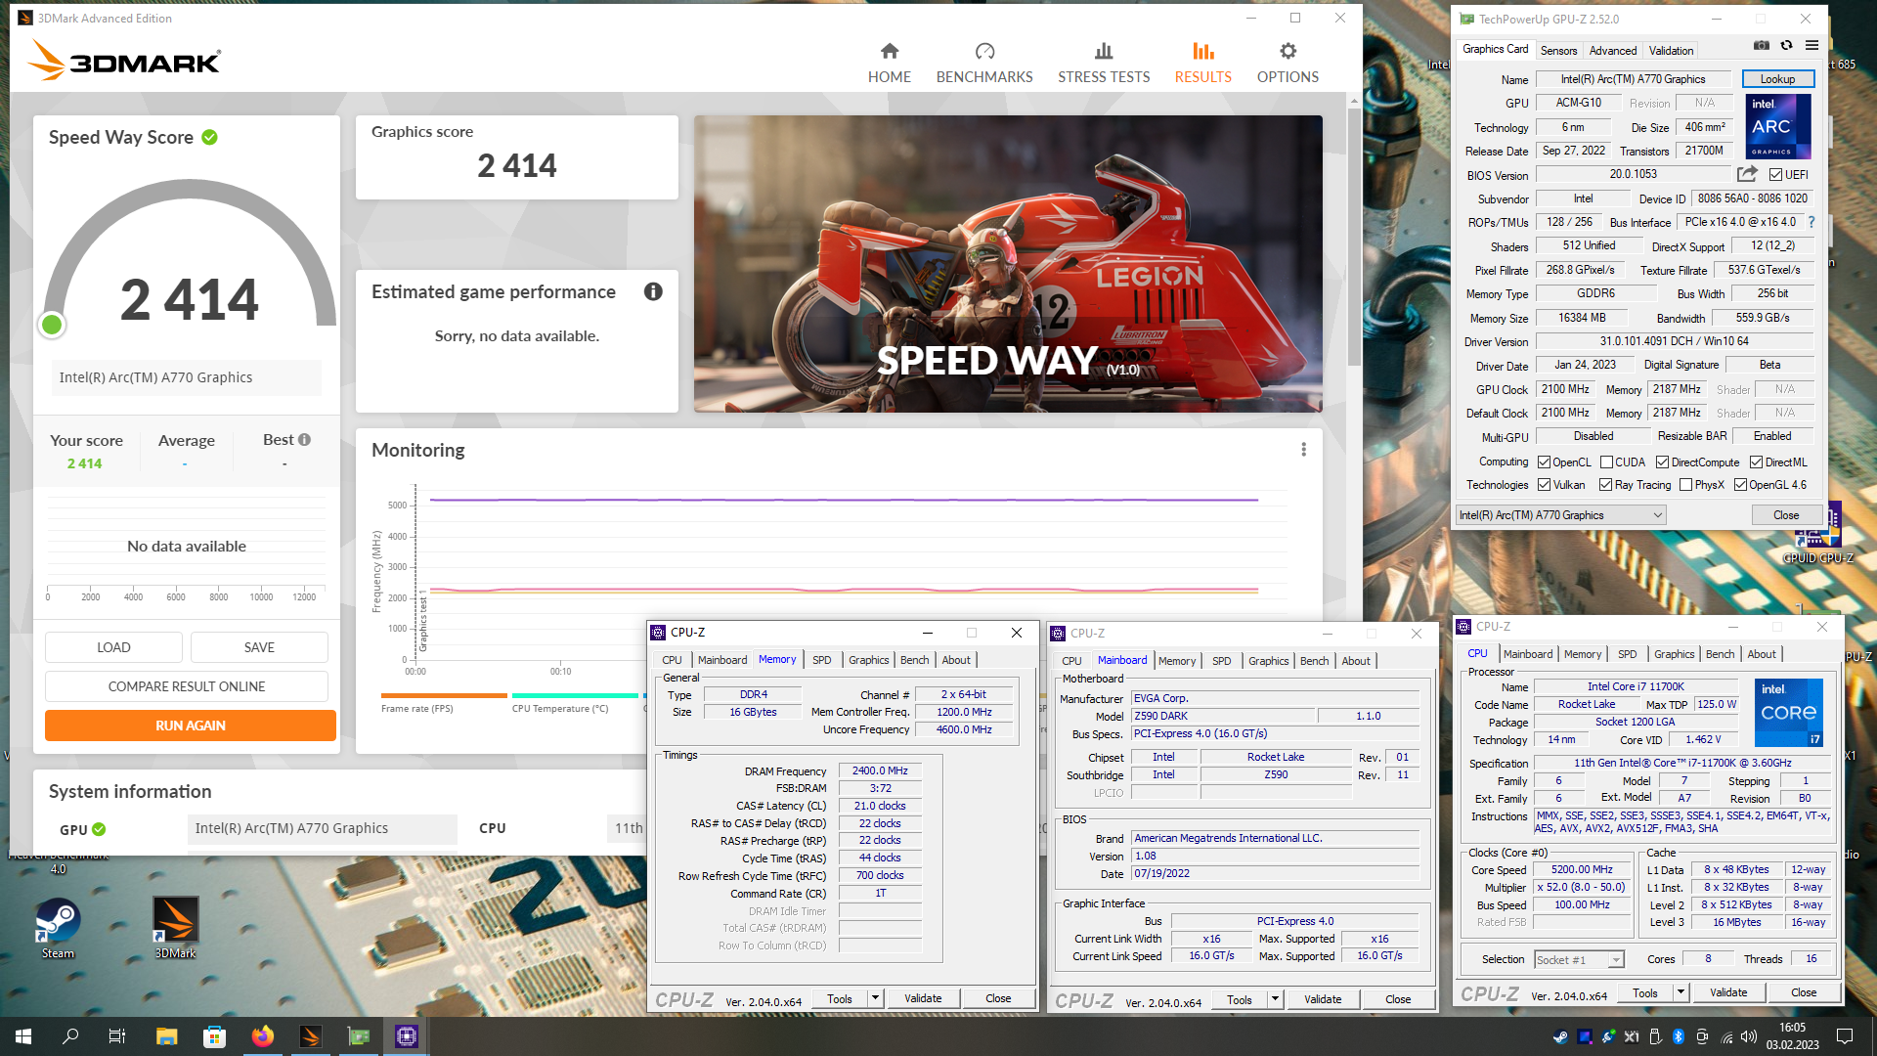The image size is (1877, 1056).
Task: Click Graphics score card value 2 414
Action: click(516, 166)
